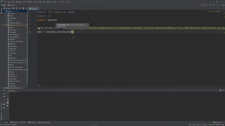Image resolution: width=225 pixels, height=126 pixels.
Task: Toggle Soft-Wrap icon in Run panel
Action: 8,100
